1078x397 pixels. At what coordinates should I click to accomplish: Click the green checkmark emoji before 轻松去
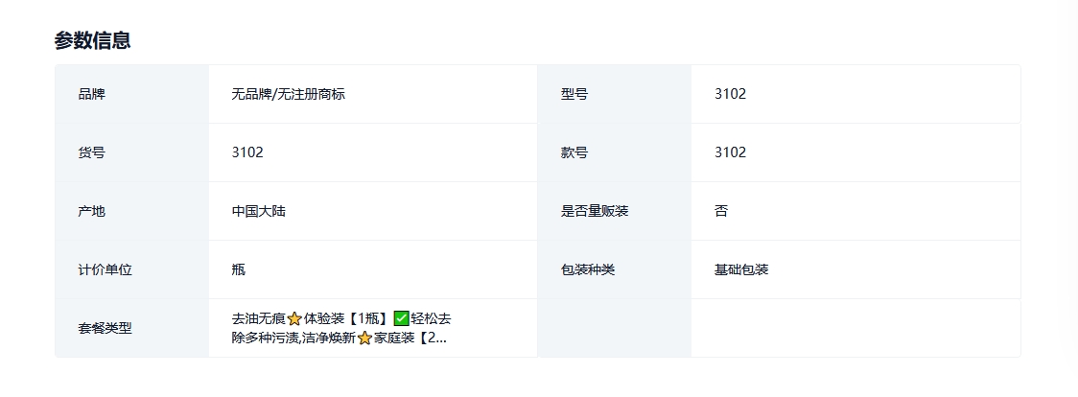point(401,318)
